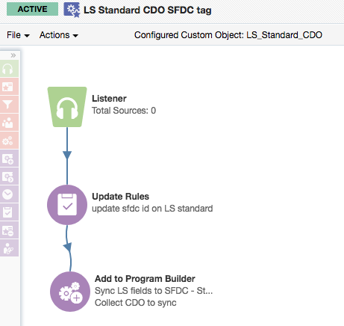
Task: Select the Move to Program arrow icon
Action: (x=8, y=176)
